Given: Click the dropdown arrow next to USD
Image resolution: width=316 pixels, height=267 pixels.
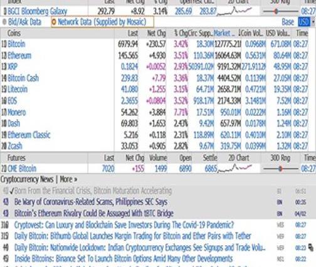Looking at the screenshot, I should [x=313, y=22].
